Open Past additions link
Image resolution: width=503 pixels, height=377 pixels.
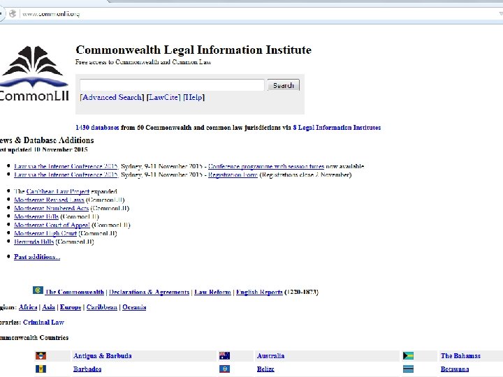[37, 257]
